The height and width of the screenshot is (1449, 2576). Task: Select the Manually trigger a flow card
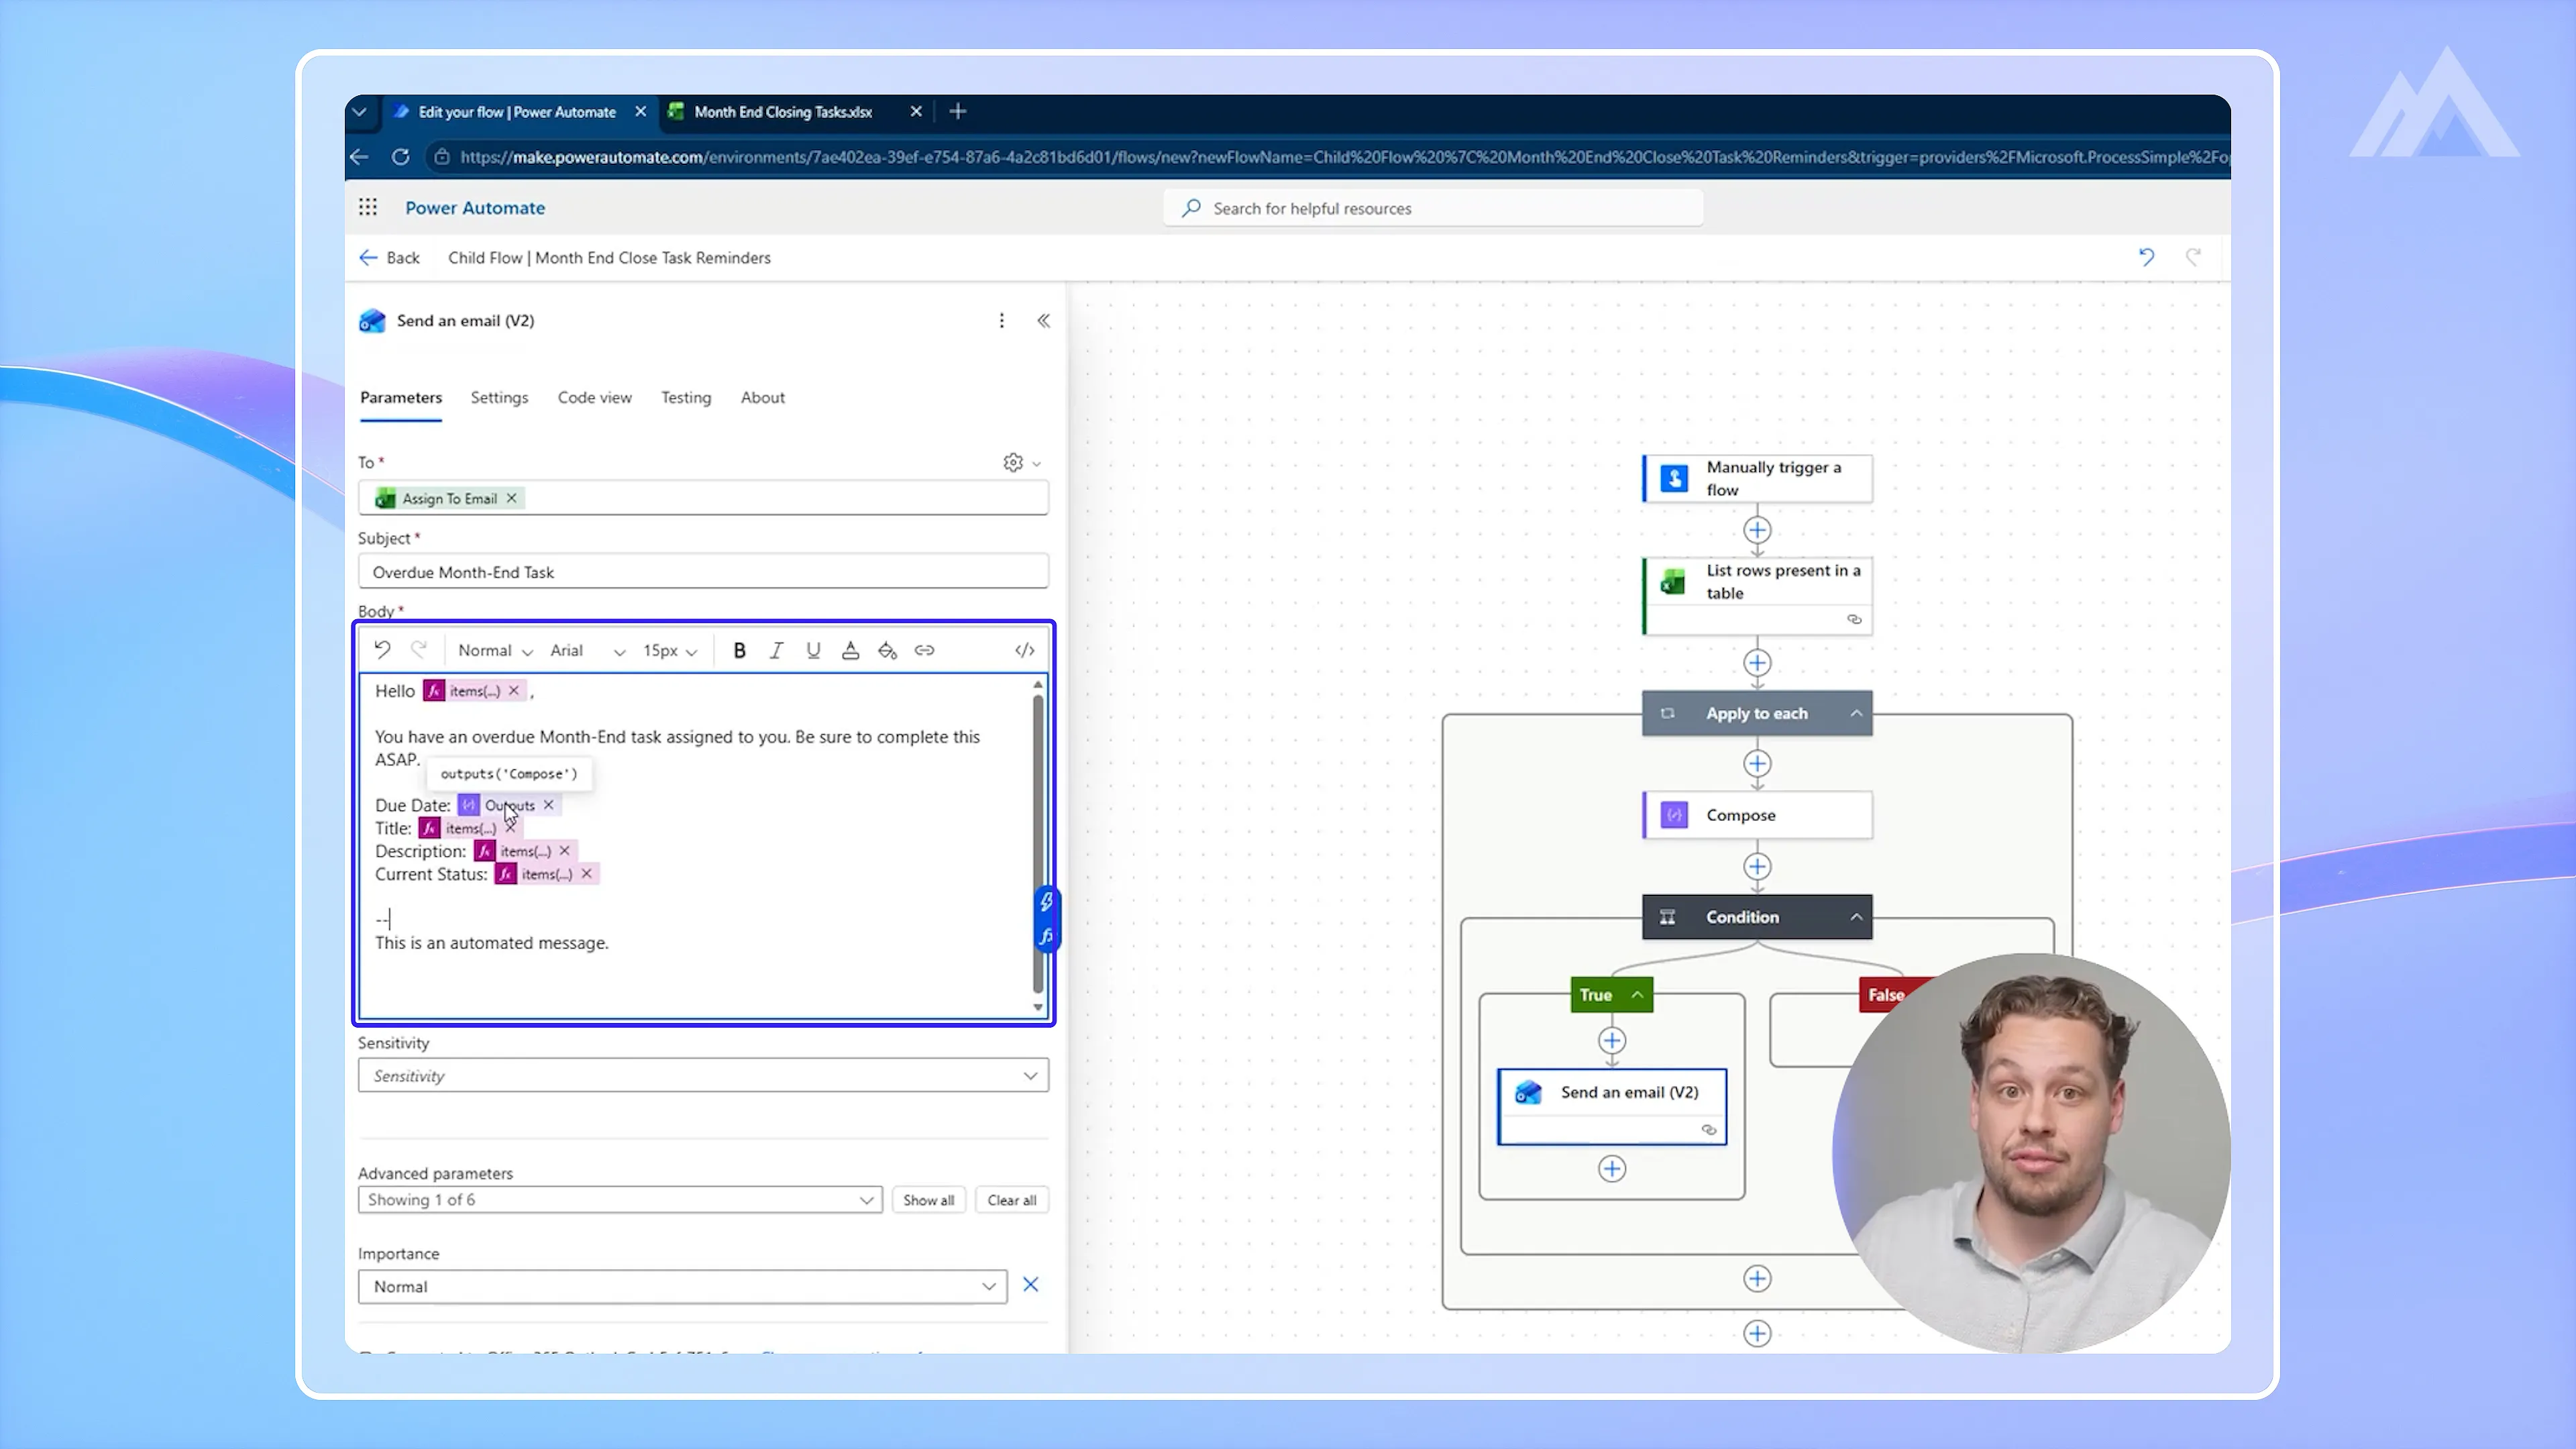click(1757, 478)
